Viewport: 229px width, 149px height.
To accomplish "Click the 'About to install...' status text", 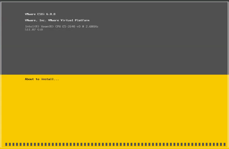I will click(42, 79).
